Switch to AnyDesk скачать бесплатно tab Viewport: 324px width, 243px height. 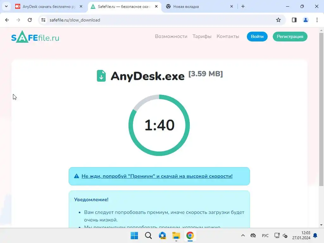coord(49,7)
